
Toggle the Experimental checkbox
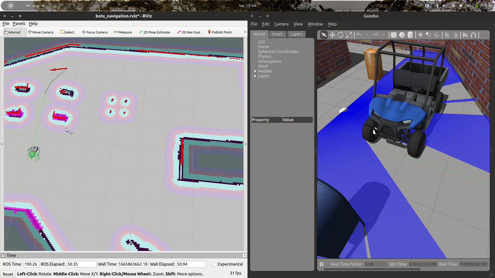[214, 264]
